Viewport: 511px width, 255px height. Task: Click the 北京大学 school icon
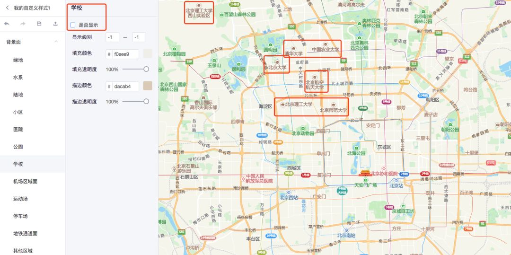277,62
